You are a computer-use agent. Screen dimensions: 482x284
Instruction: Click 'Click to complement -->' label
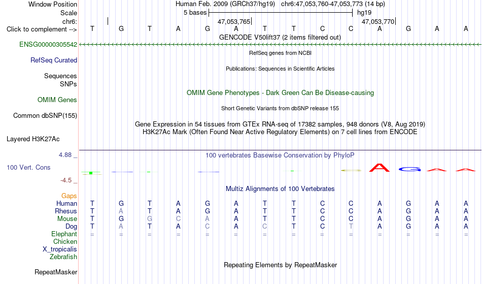pos(42,29)
